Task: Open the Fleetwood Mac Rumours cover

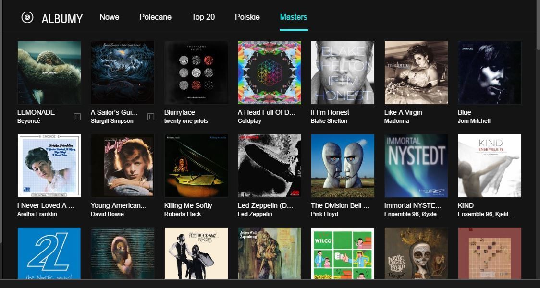Action: click(x=196, y=253)
